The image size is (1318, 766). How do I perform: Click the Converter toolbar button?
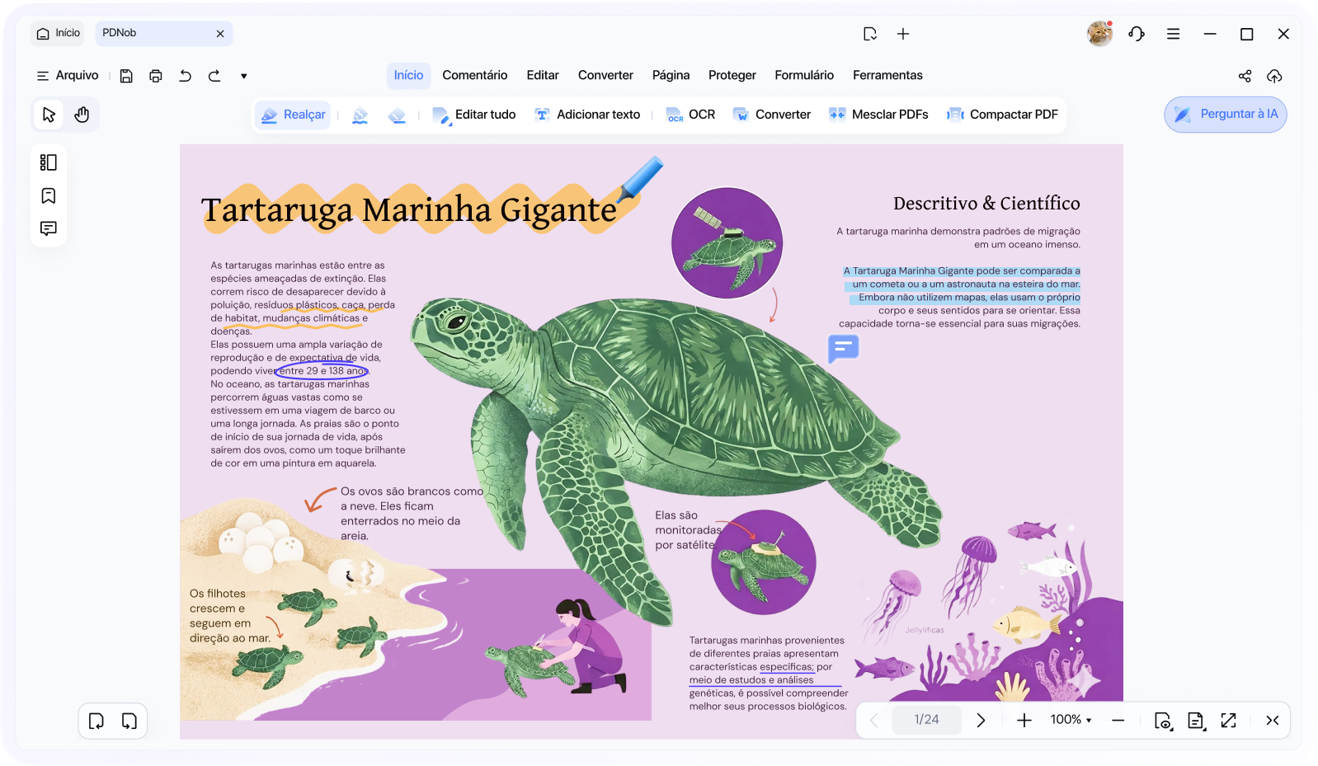[x=772, y=115]
